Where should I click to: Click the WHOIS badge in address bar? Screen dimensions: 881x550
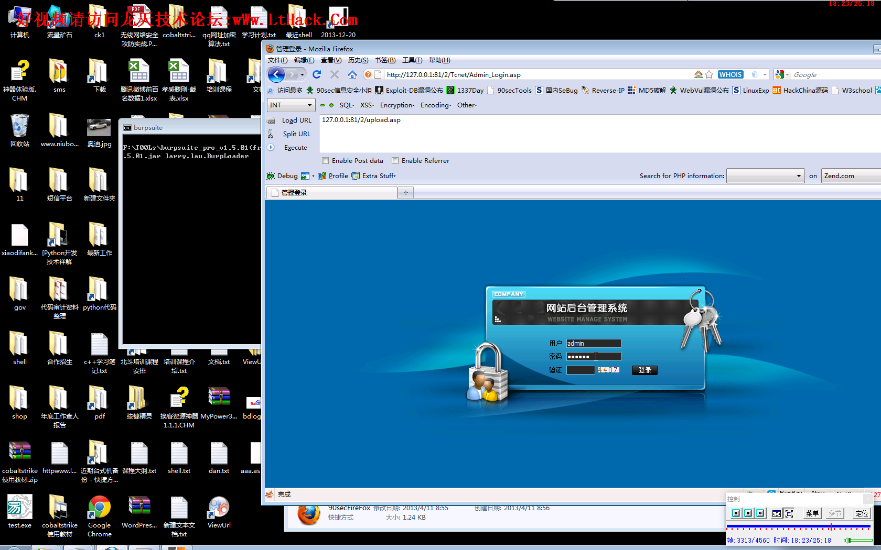730,74
